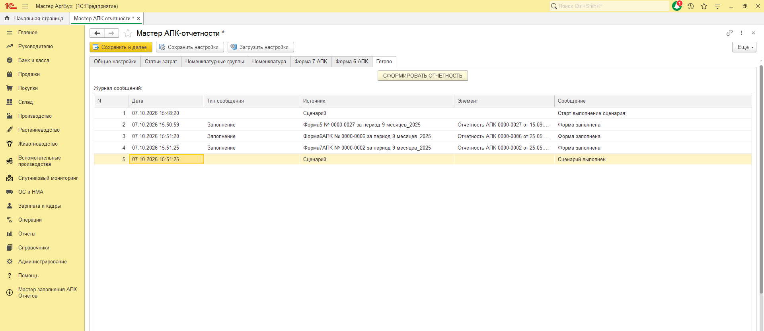Click Сохранить и далее button

[x=121, y=47]
